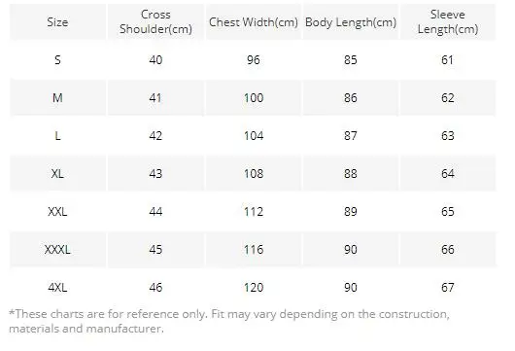
Task: Click the Size column header
Action: [x=57, y=22]
